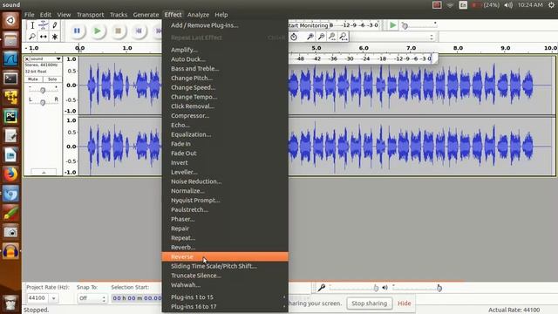Select the Zoom magnifier tool
Screen dimensions: 558x314
click(32, 37)
